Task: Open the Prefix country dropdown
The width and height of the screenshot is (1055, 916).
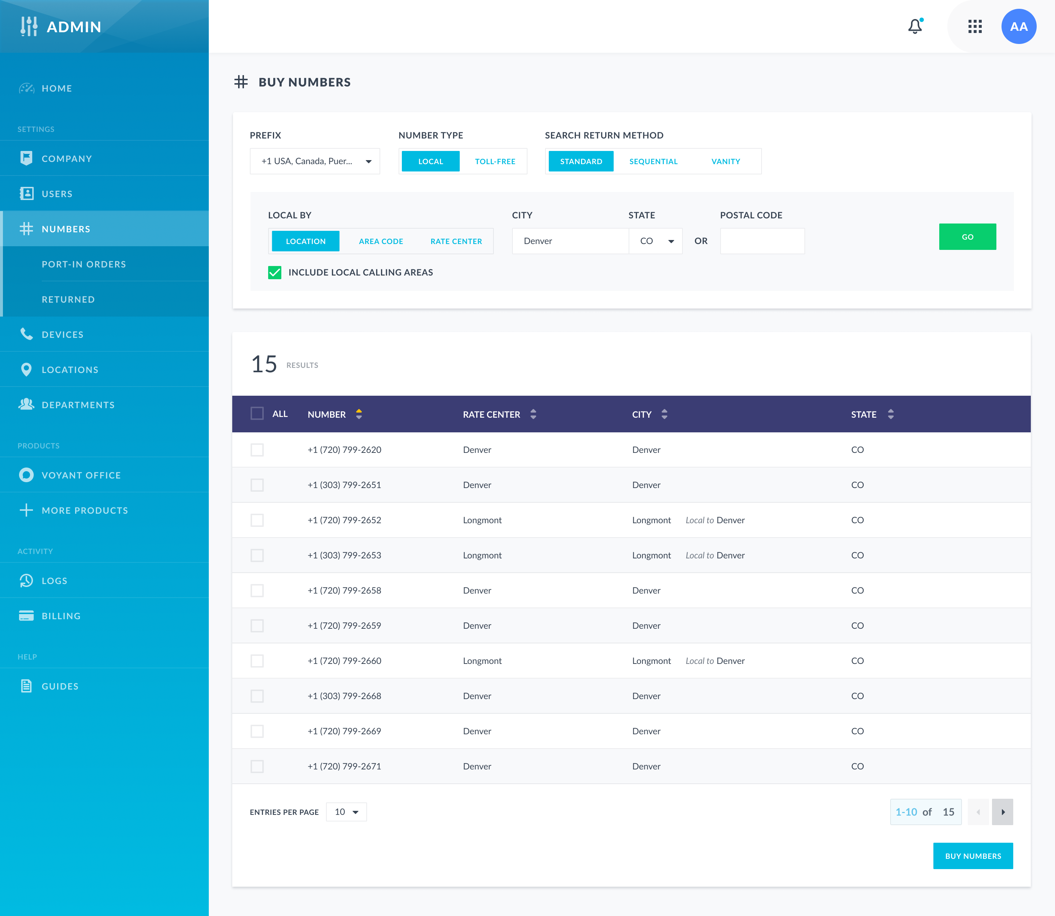Action: pyautogui.click(x=315, y=162)
